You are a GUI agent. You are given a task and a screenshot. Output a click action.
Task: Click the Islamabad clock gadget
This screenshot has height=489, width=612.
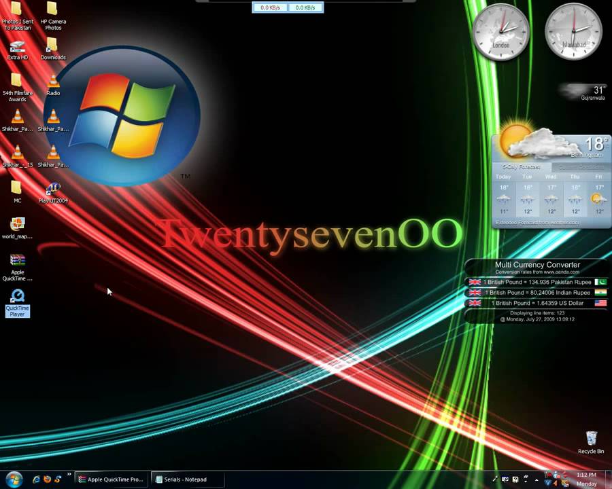(573, 32)
